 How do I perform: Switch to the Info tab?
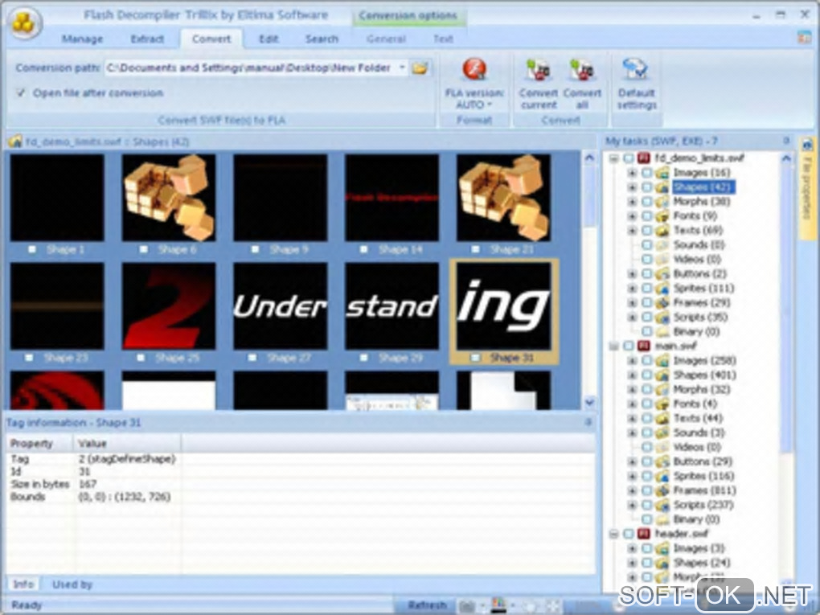tap(23, 584)
